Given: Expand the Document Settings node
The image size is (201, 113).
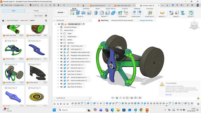Looking at the screenshot, I should pyautogui.click(x=58, y=27).
